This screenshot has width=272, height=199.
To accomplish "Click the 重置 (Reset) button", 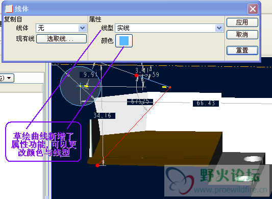I will click(242, 51).
